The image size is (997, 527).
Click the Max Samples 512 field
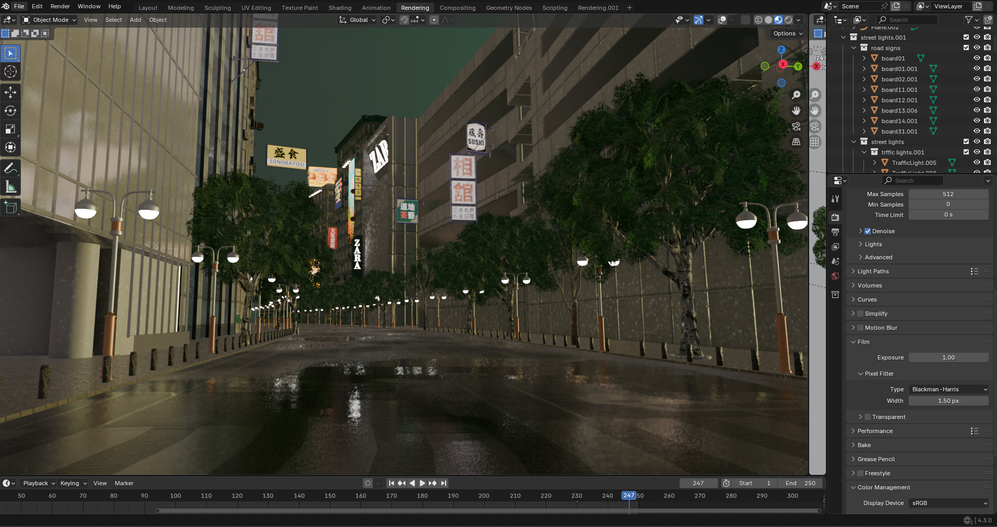pyautogui.click(x=948, y=194)
